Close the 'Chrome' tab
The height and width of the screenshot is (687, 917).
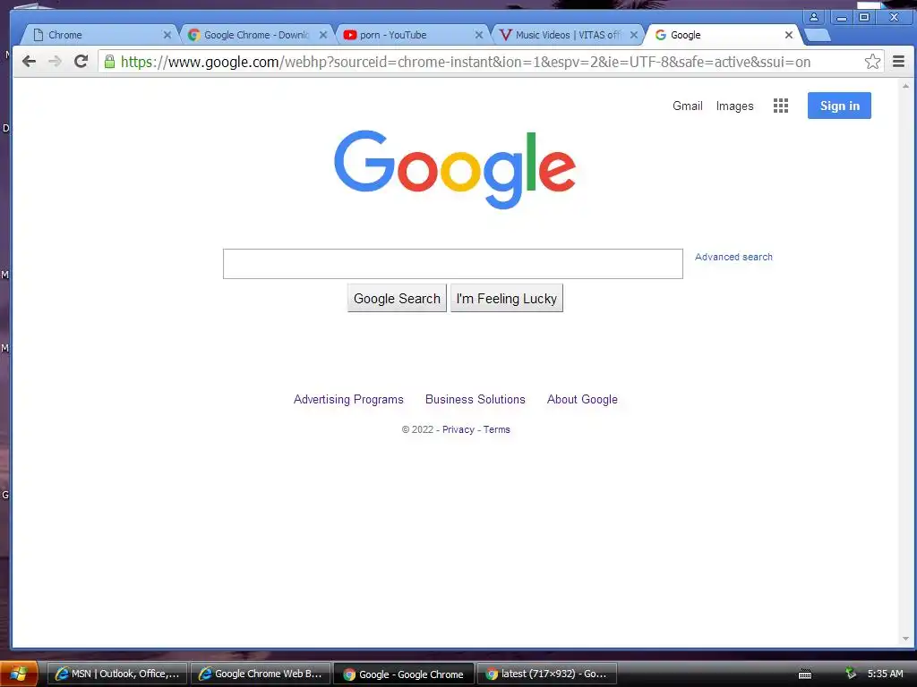point(167,35)
